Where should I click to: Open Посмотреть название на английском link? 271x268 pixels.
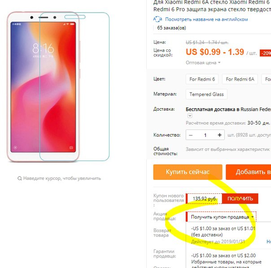coord(206,19)
